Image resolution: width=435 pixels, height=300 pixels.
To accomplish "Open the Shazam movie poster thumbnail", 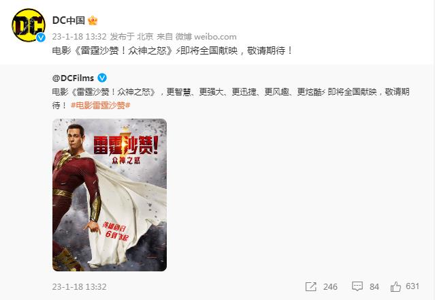I will 110,195.
